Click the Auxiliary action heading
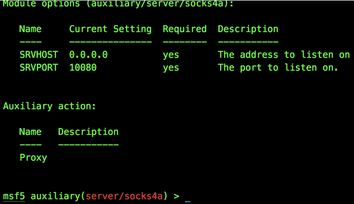 tap(50, 106)
